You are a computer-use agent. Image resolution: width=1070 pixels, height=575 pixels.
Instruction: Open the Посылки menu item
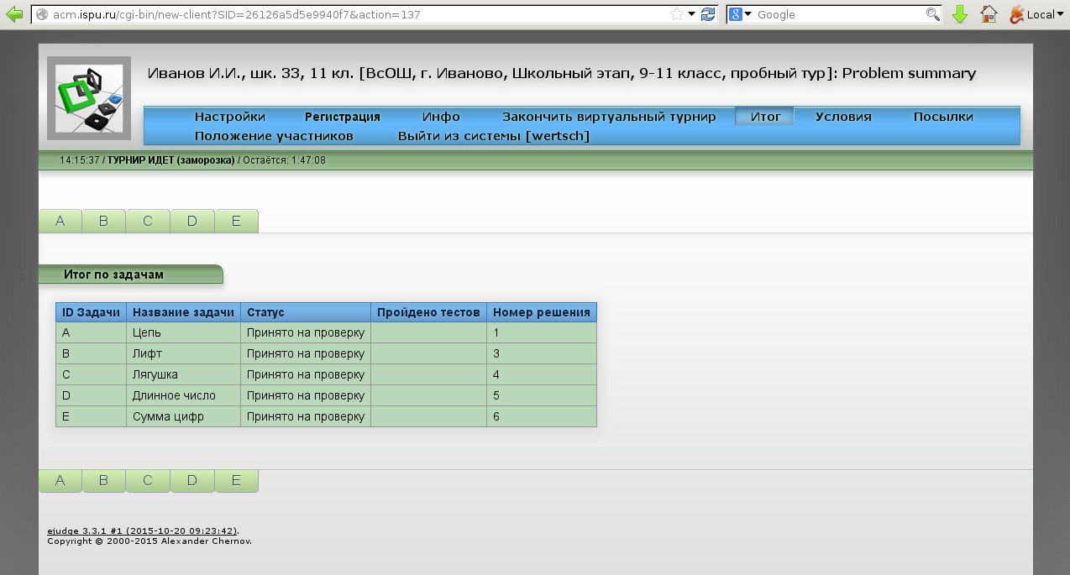[943, 117]
